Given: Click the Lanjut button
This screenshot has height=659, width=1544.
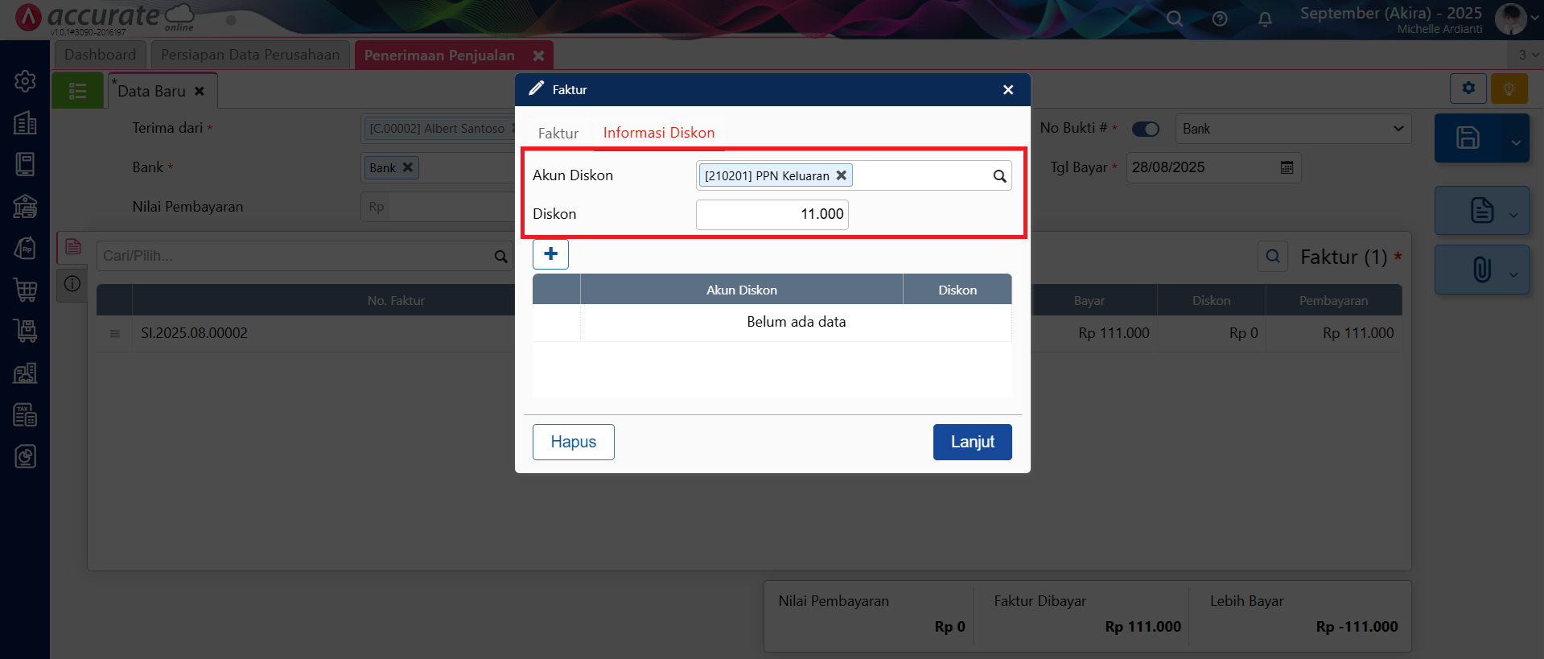Looking at the screenshot, I should 972,442.
